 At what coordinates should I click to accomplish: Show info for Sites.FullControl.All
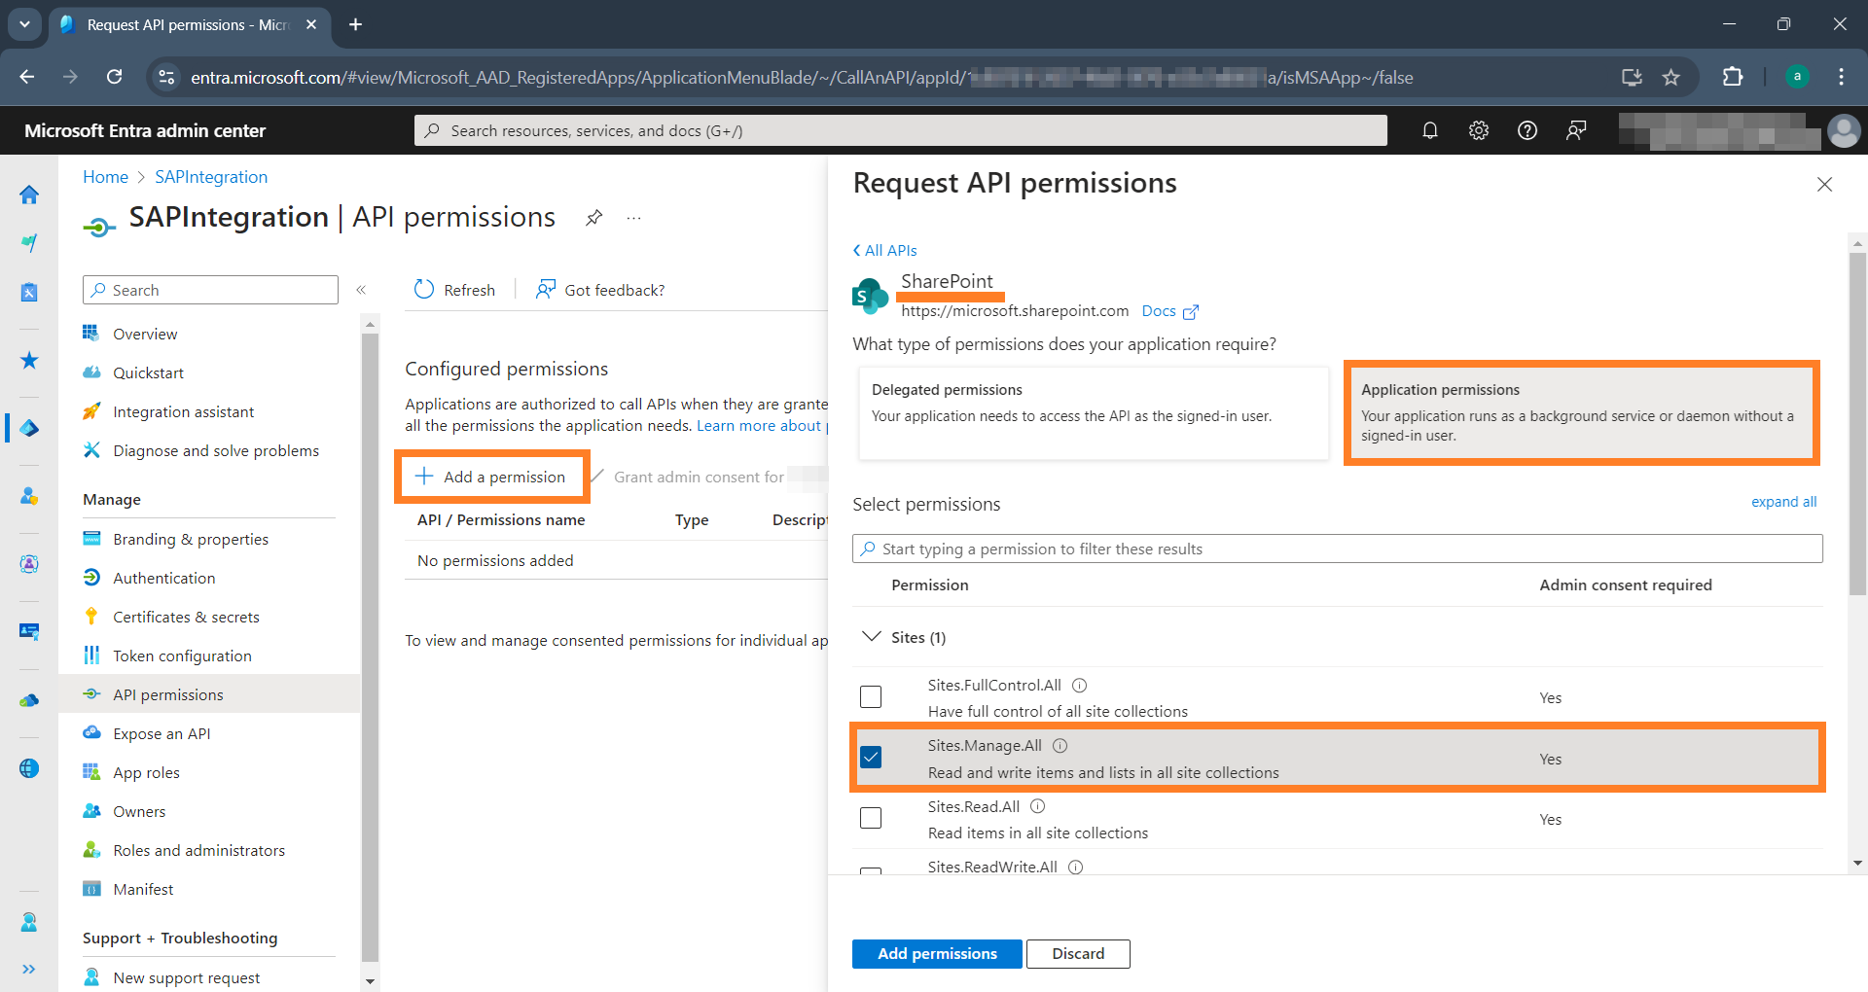pos(1079,685)
